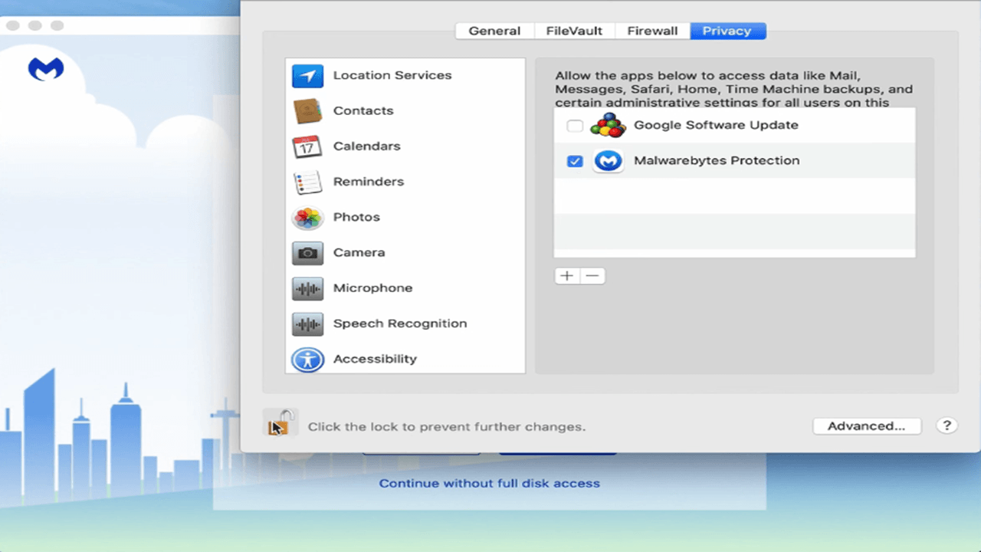Click the plus button to add app
Viewport: 981px width, 552px height.
[567, 276]
